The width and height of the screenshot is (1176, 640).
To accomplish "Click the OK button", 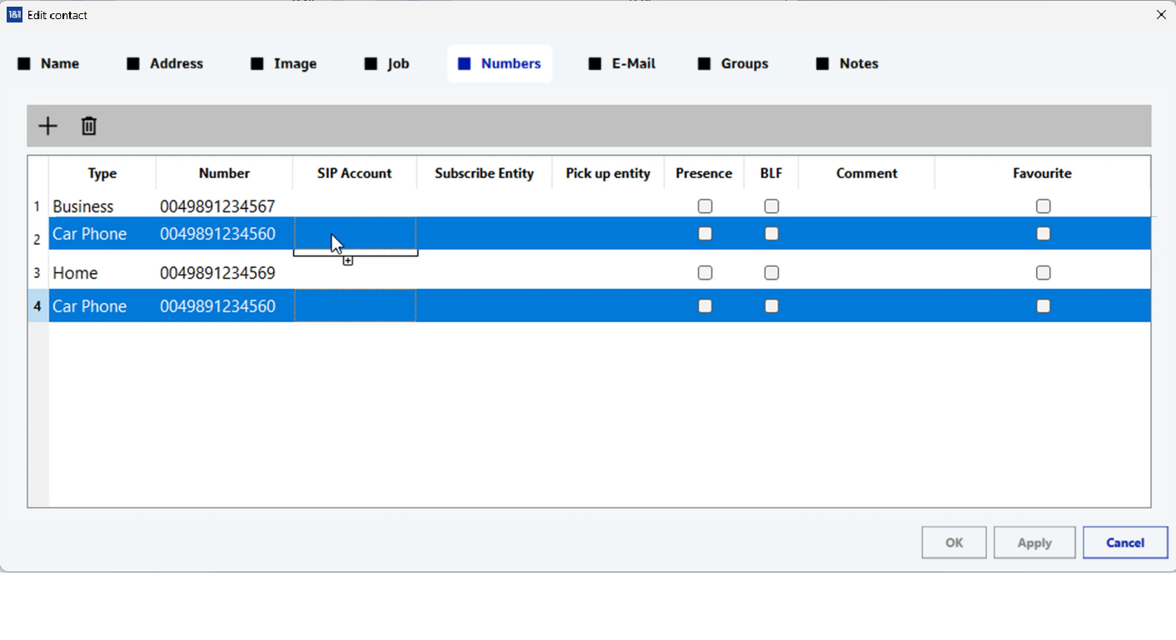I will tap(954, 543).
